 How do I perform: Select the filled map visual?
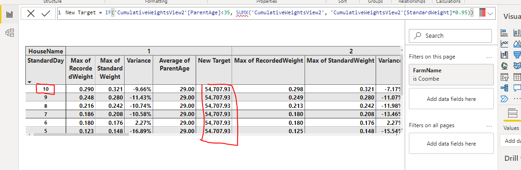(x=517, y=65)
